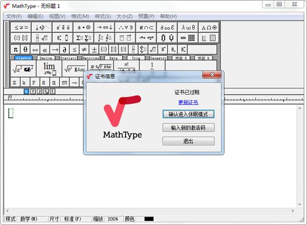
Task: Insert the not-equal symbol from small bar
Action: tap(84, 50)
